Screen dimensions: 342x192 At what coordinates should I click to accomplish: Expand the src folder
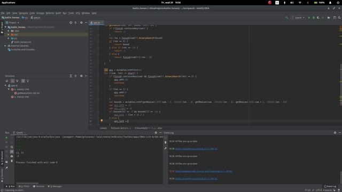(x=9, y=38)
